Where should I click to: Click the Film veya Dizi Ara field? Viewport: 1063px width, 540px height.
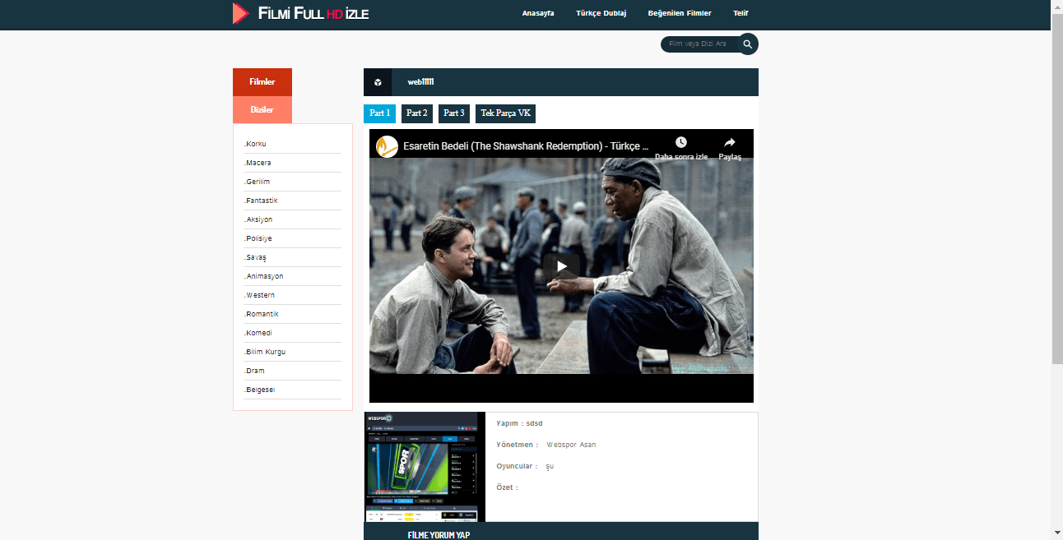click(701, 44)
